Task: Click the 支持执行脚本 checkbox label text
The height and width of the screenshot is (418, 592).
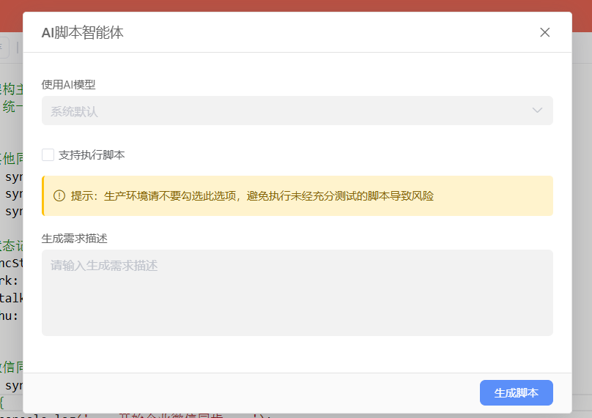Action: click(92, 154)
